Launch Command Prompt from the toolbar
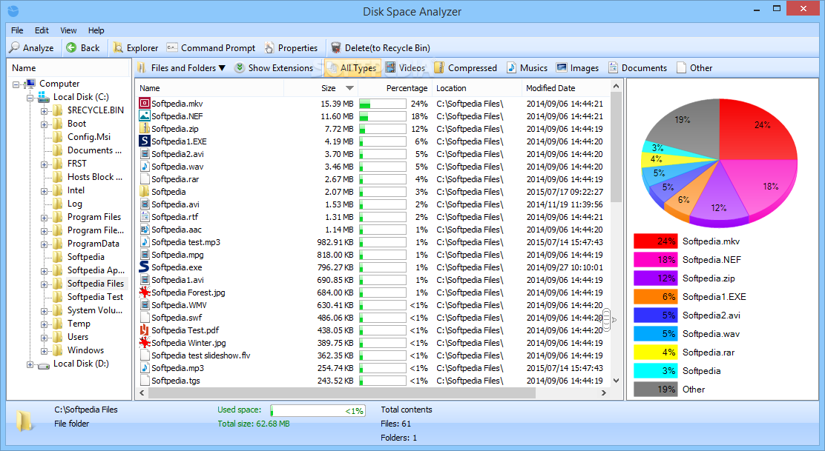This screenshot has width=825, height=451. (x=211, y=48)
